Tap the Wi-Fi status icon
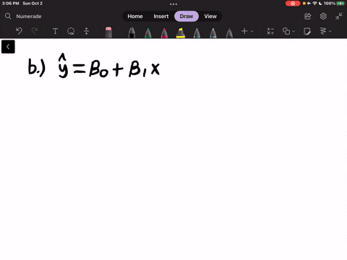Screen dimensions: 347x260 click(x=314, y=4)
